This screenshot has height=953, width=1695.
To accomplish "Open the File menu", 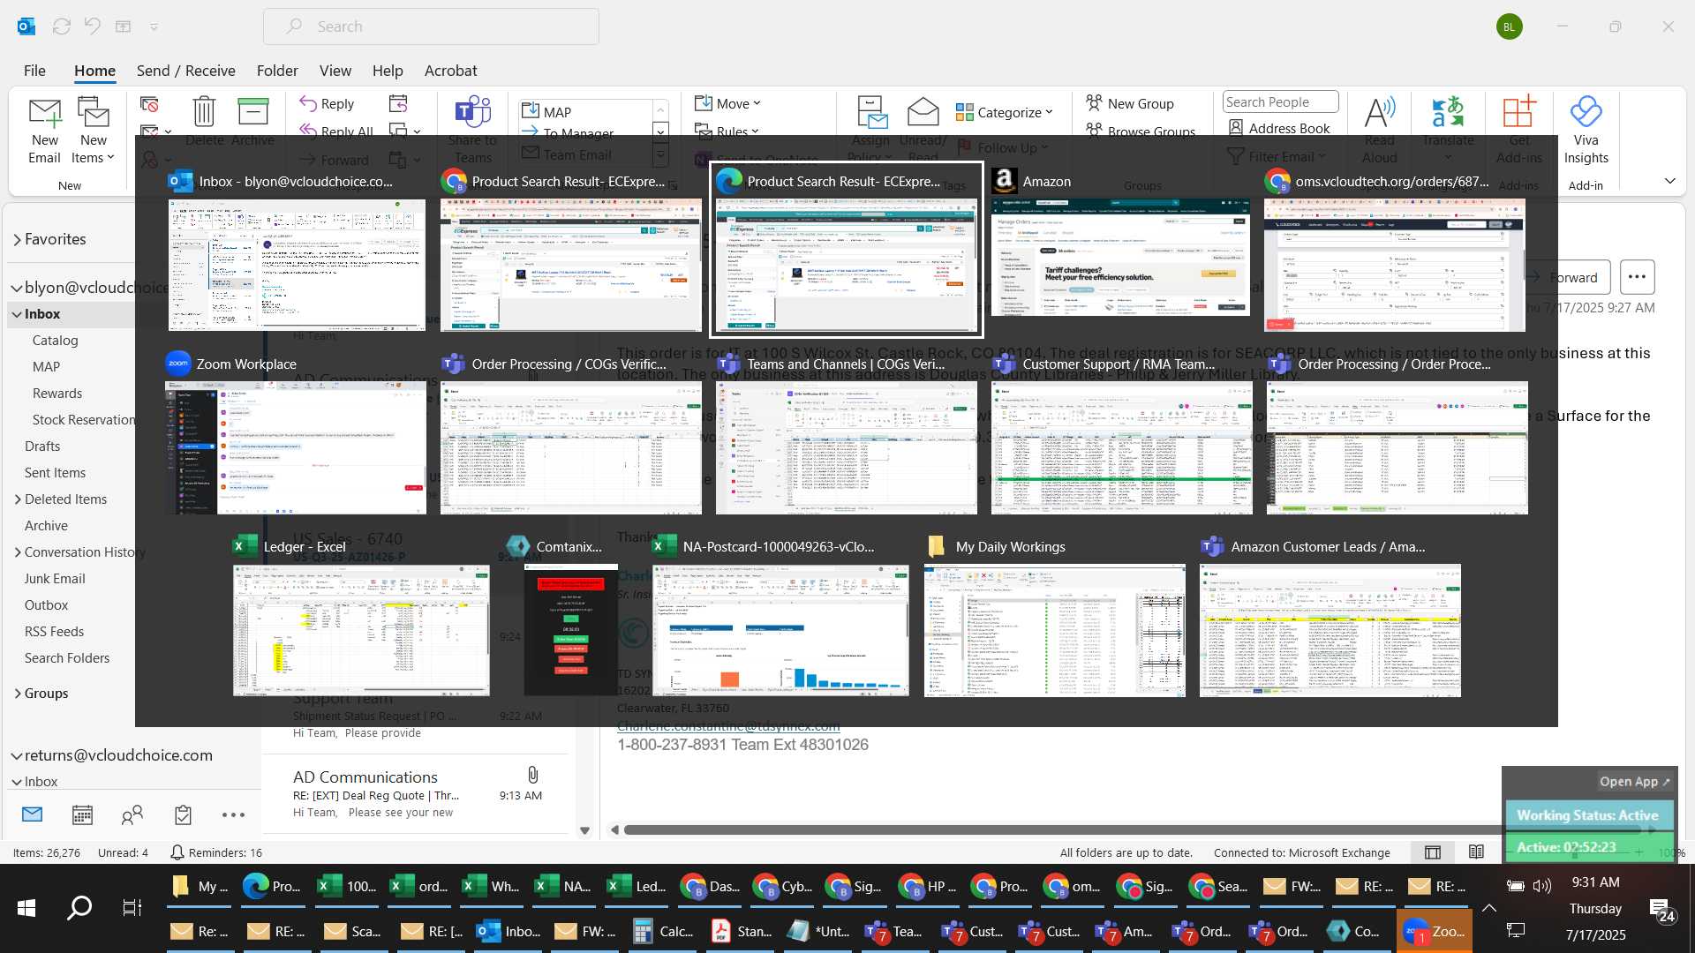I will tap(34, 71).
